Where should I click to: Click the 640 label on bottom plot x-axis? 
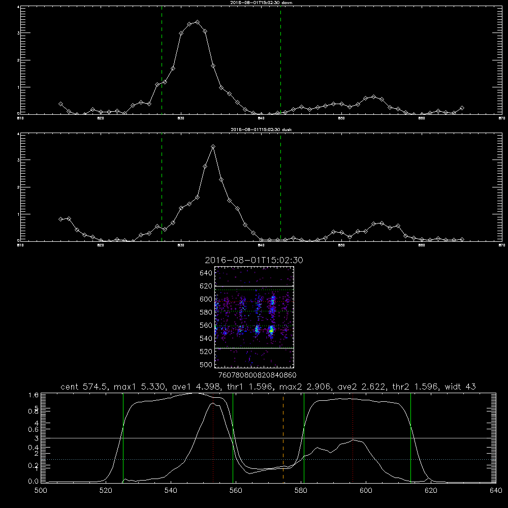pyautogui.click(x=496, y=491)
